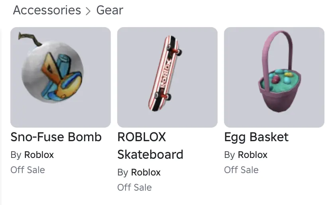This screenshot has height=205, width=334.
Task: Open Roblox creator link under Egg Basket
Action: [253, 155]
